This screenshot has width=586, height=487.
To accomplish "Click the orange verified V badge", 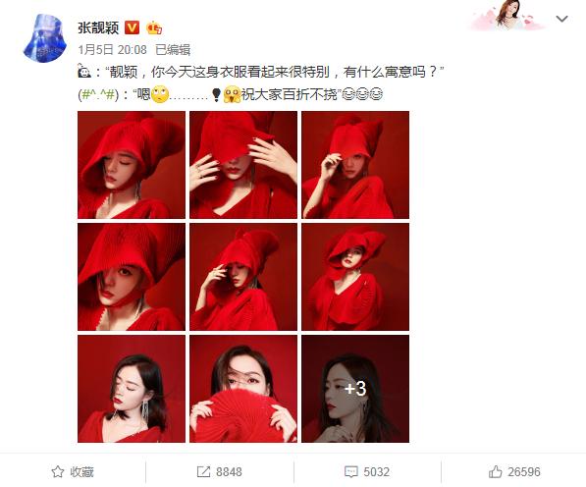I will [x=132, y=27].
